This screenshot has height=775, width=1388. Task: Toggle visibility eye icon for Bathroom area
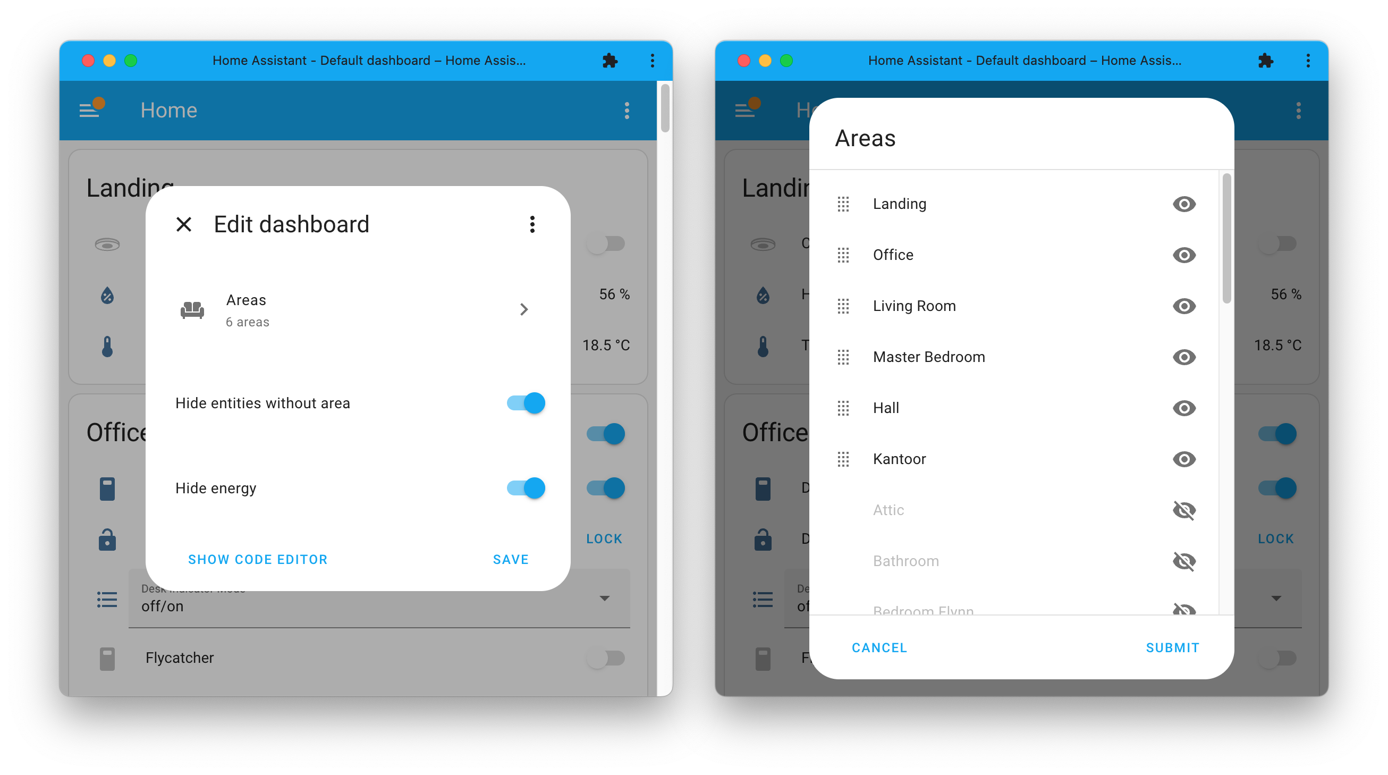(1184, 560)
